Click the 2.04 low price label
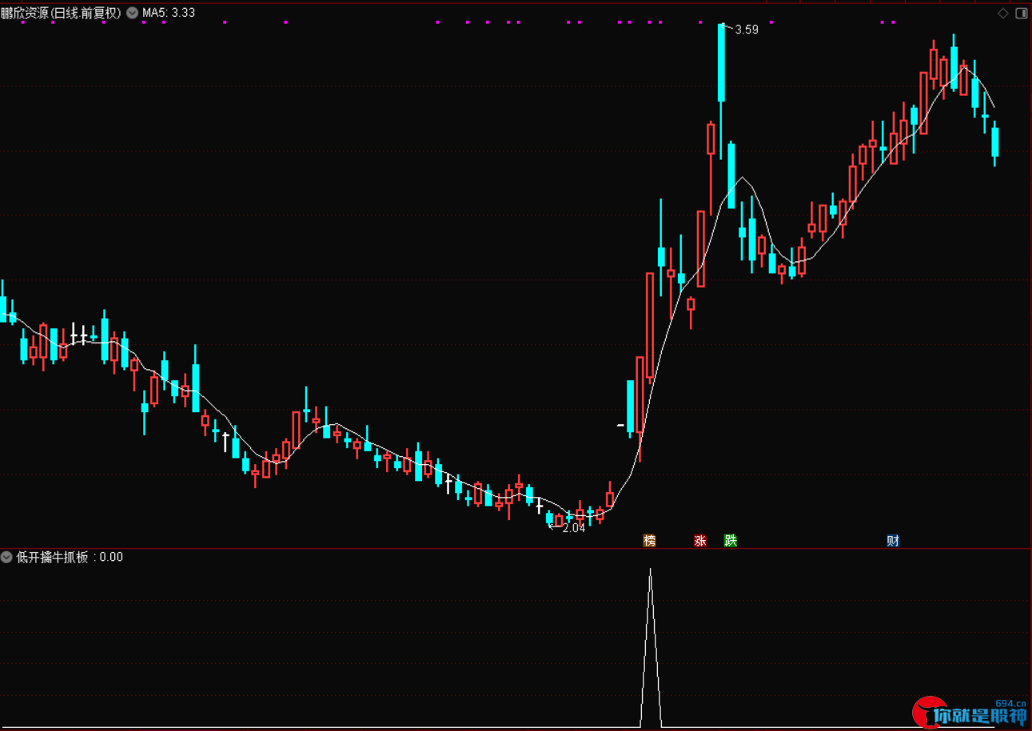 [x=574, y=527]
